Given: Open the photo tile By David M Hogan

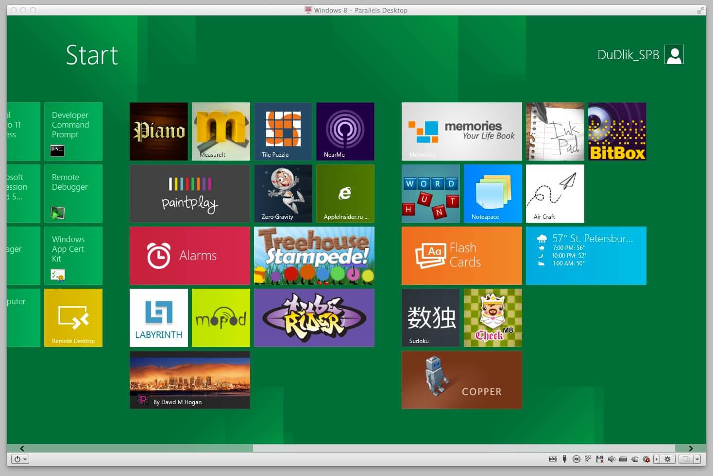Looking at the screenshot, I should tap(190, 380).
